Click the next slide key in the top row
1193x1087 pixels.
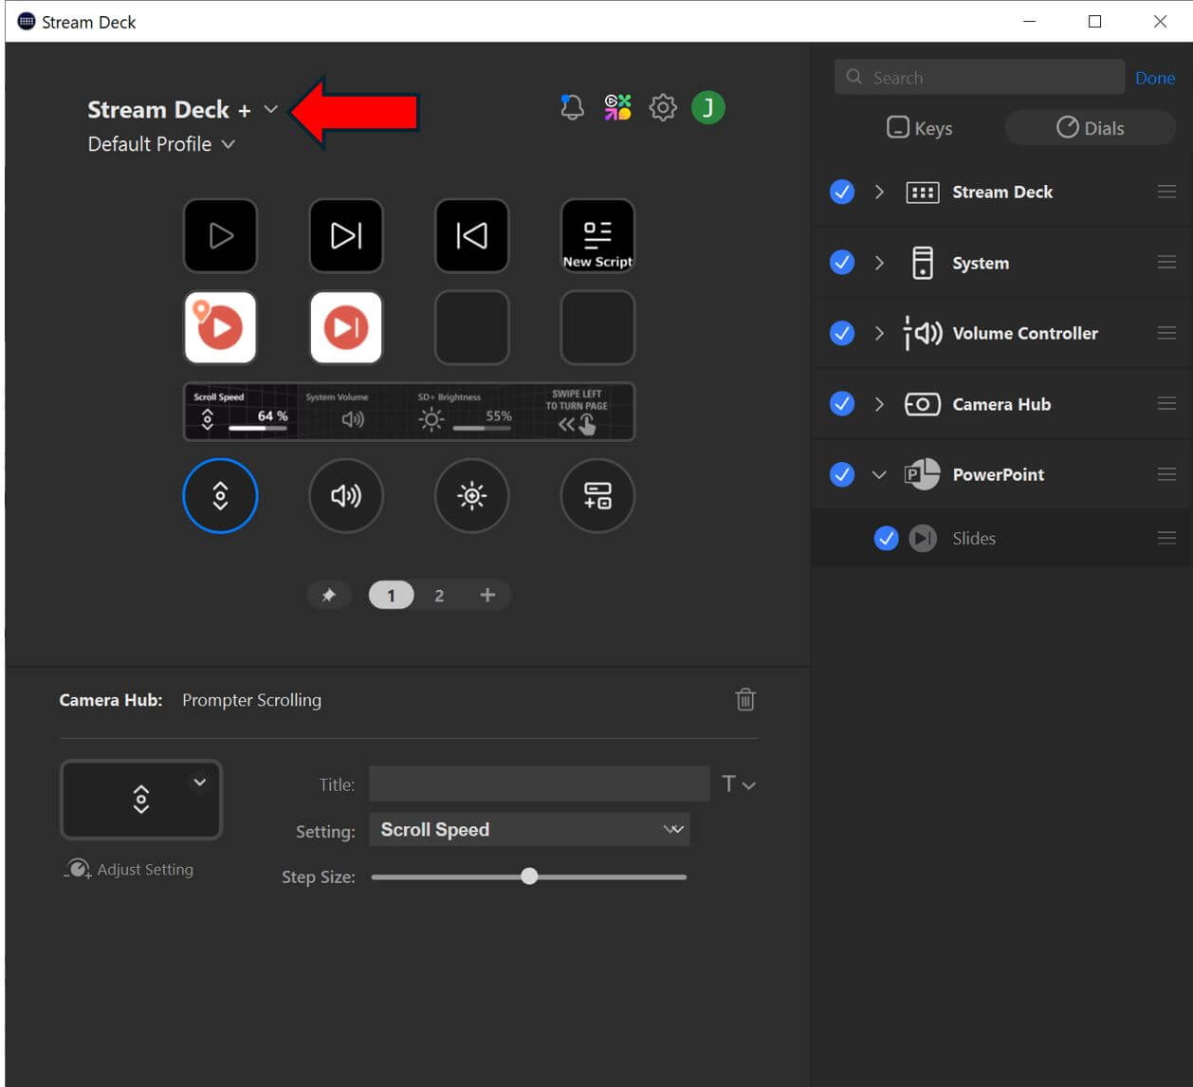[346, 235]
